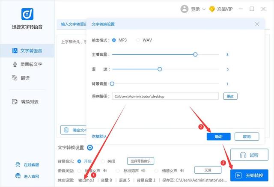Click 选择背景音乐 button
Image resolution: width=274 pixels, height=187 pixels.
141,161
